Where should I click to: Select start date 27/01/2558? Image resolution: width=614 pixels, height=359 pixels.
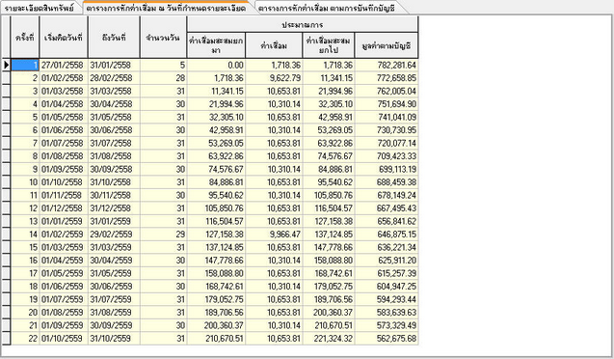pos(64,65)
